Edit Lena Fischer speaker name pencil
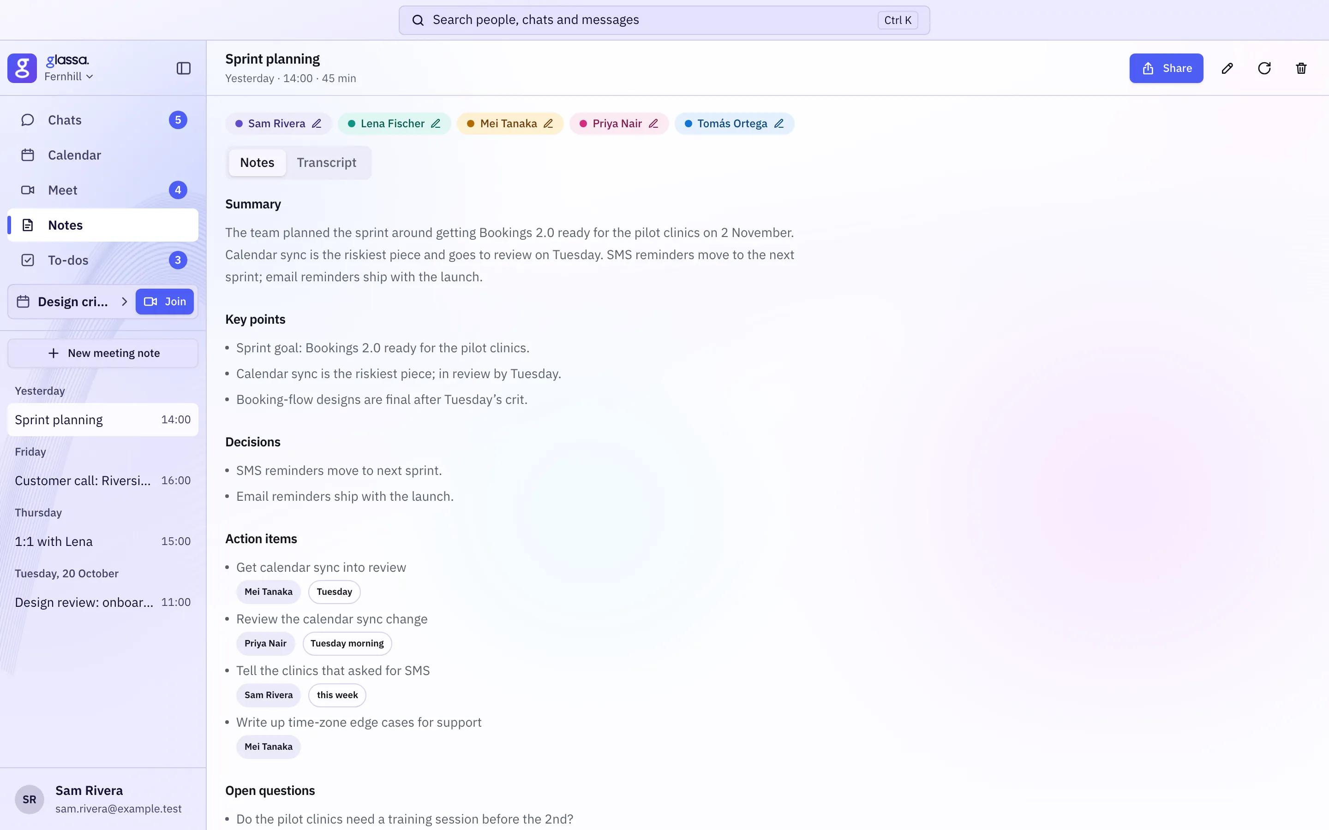This screenshot has width=1329, height=830. tap(436, 124)
